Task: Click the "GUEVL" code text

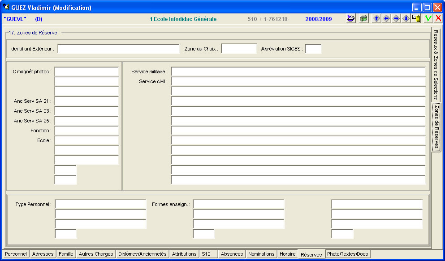Action: (x=15, y=19)
